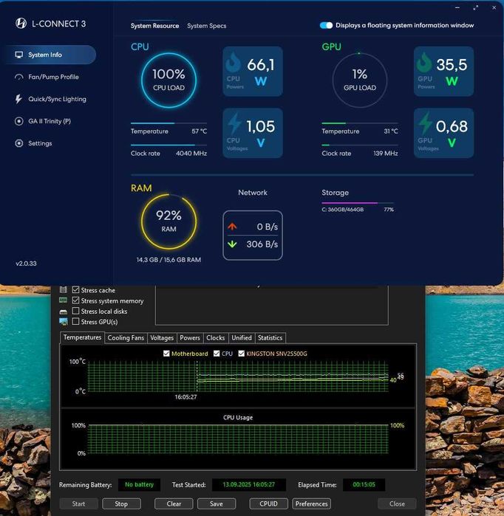This screenshot has width=504, height=516.
Task: Enable Stress GPU(s) checkbox
Action: [x=76, y=322]
